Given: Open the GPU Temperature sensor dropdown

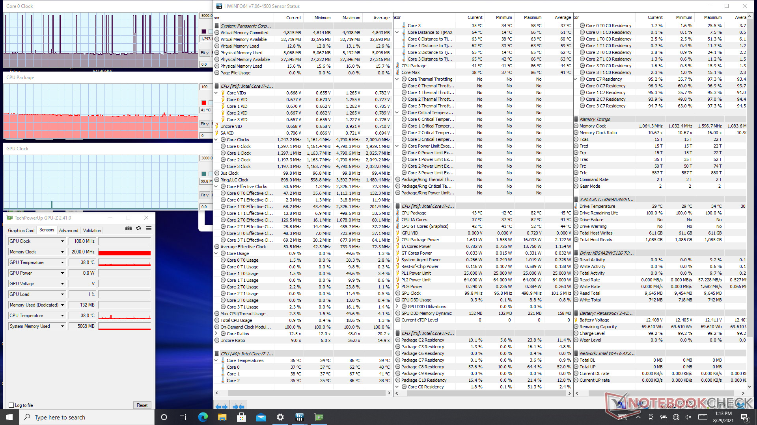Looking at the screenshot, I should pyautogui.click(x=62, y=262).
